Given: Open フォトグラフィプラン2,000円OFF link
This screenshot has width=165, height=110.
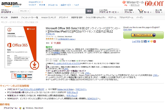Looking at the screenshot, I should [32, 89].
